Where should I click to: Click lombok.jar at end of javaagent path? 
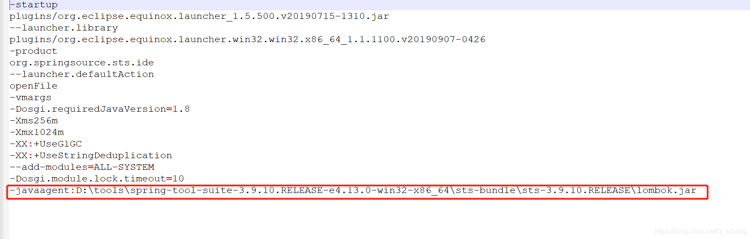[666, 190]
